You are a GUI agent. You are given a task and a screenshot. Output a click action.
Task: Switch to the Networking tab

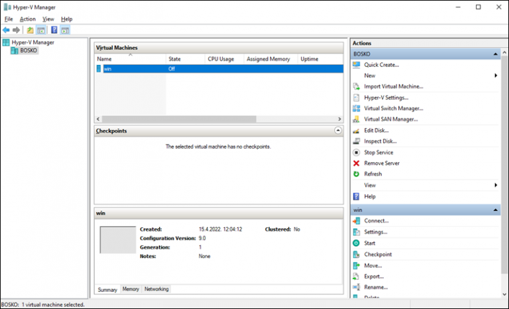tap(156, 289)
